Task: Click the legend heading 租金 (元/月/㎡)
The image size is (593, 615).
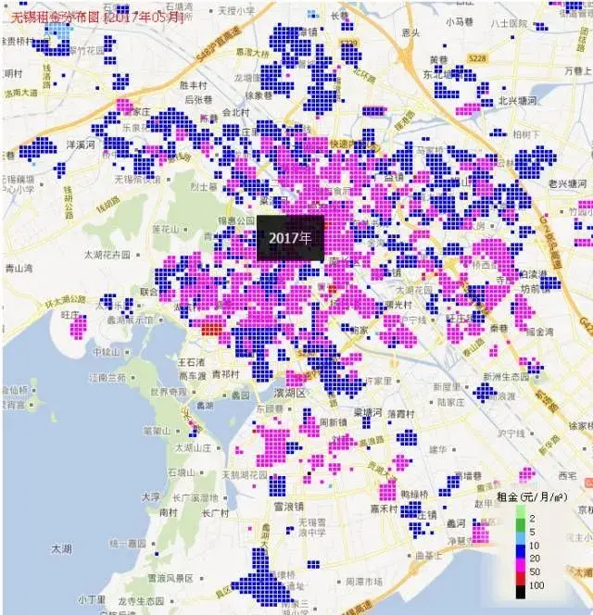Action: (532, 496)
